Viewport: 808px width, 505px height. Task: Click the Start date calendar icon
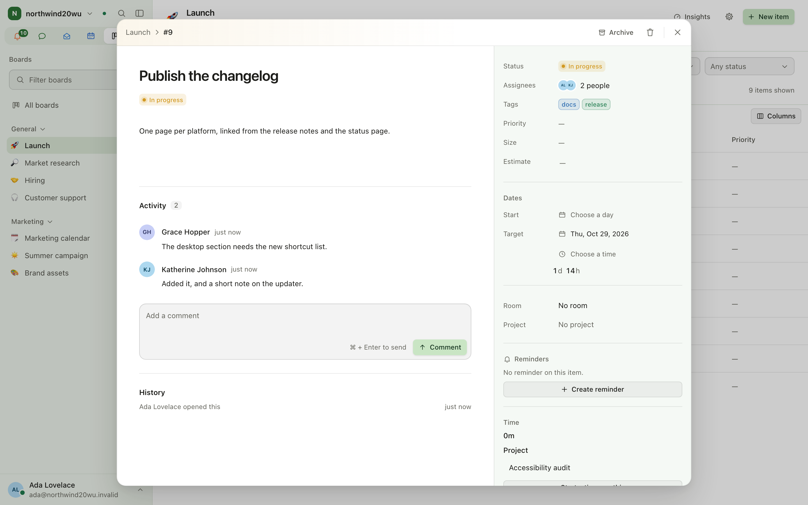[x=562, y=215]
